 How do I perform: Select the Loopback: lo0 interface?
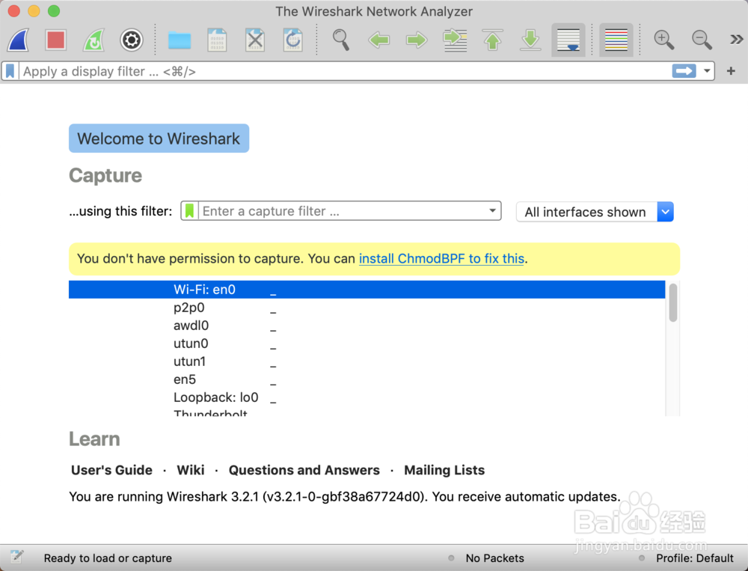367,397
